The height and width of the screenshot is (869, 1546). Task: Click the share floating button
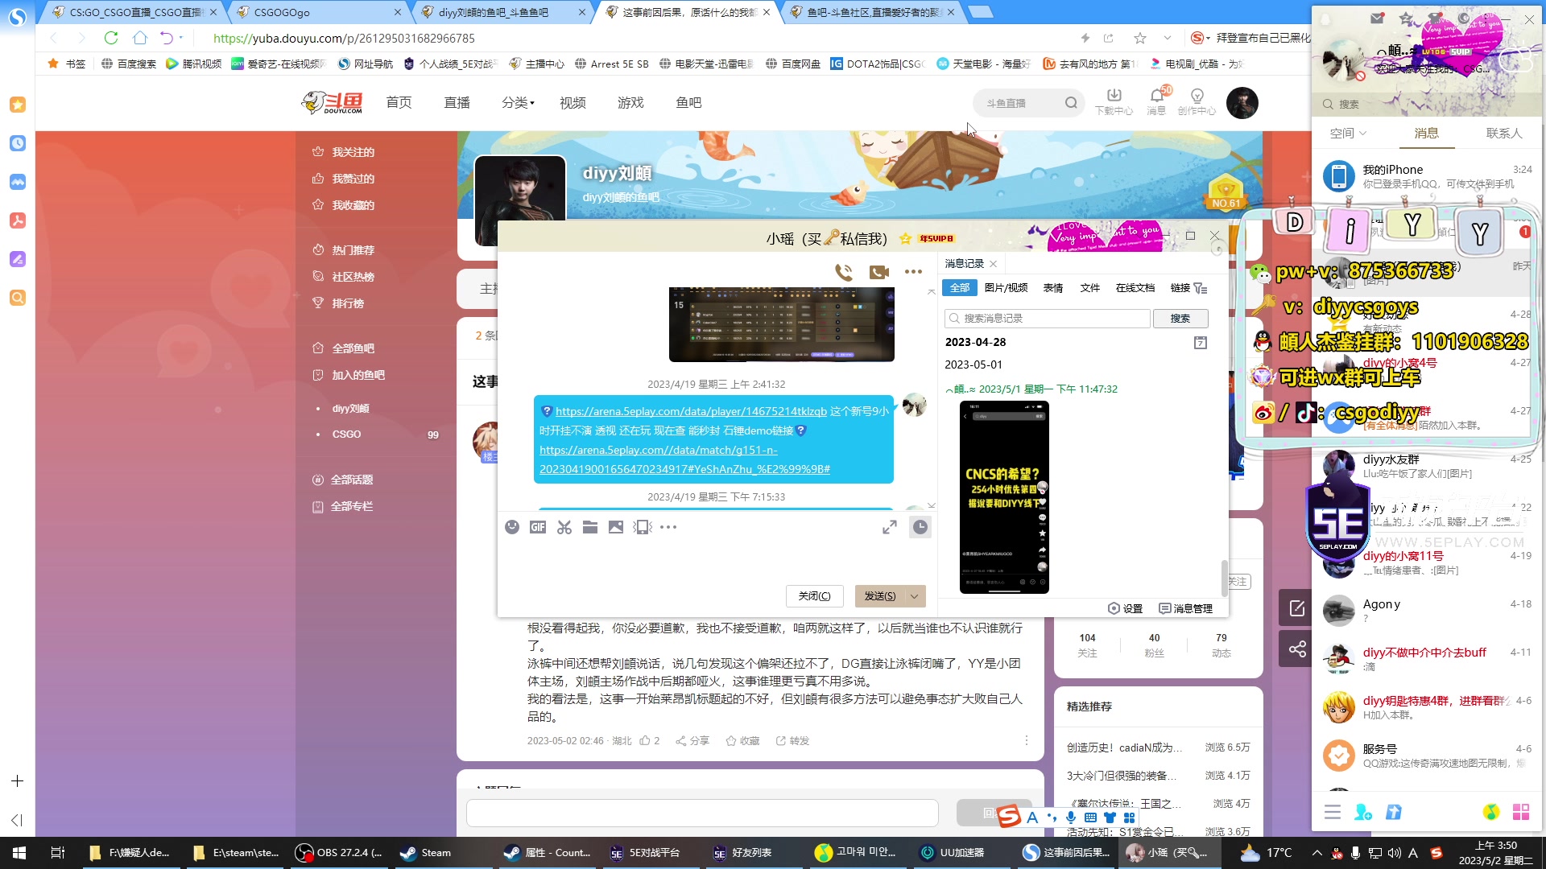[1296, 649]
